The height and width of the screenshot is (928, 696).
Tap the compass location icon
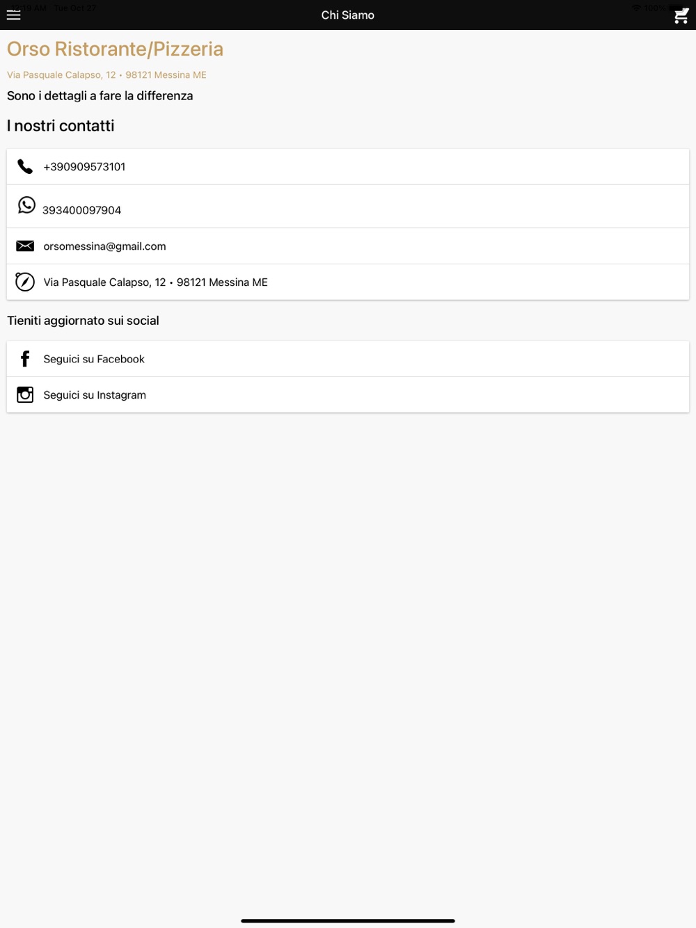coord(25,282)
